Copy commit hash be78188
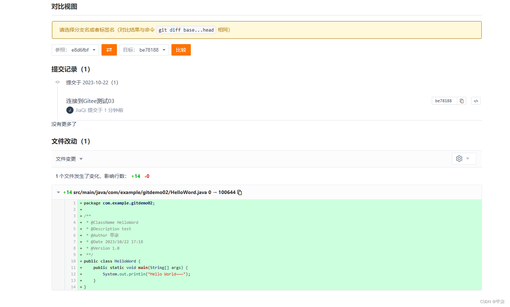This screenshot has width=510, height=307. (x=462, y=101)
